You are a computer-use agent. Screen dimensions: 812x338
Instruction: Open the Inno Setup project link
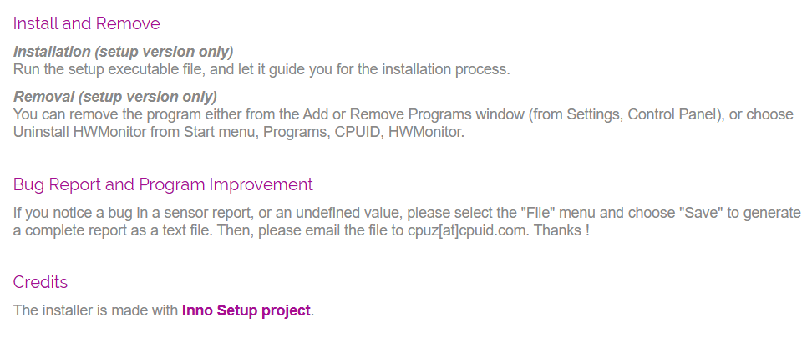(x=246, y=310)
